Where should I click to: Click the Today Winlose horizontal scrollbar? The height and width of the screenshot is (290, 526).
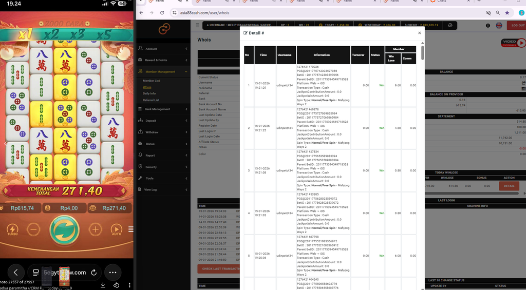pos(473,194)
